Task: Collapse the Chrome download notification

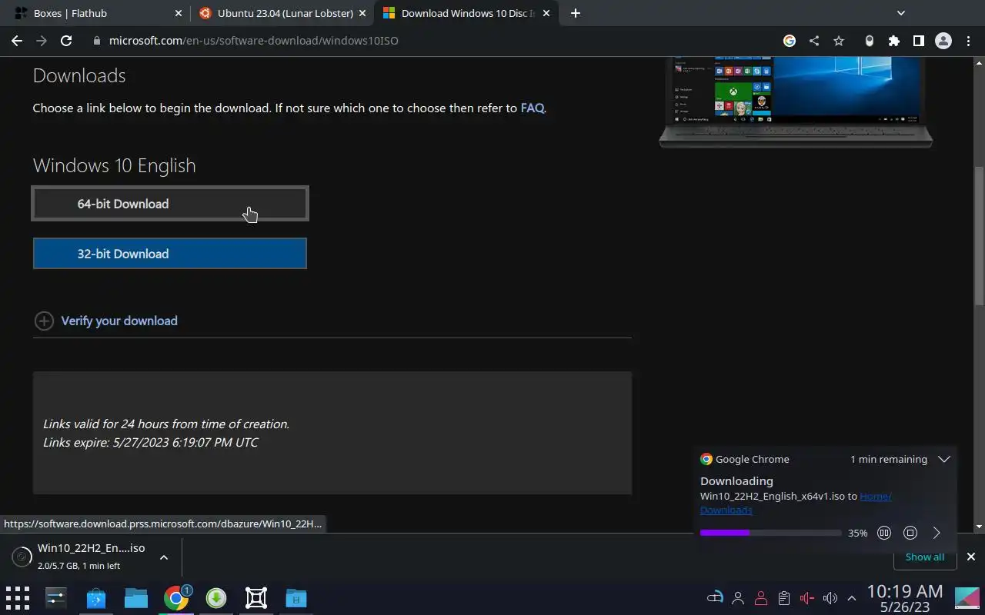Action: [944, 459]
